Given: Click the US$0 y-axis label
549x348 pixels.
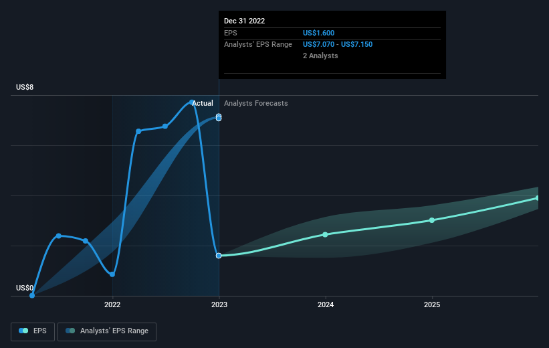Looking at the screenshot, I should (x=25, y=288).
